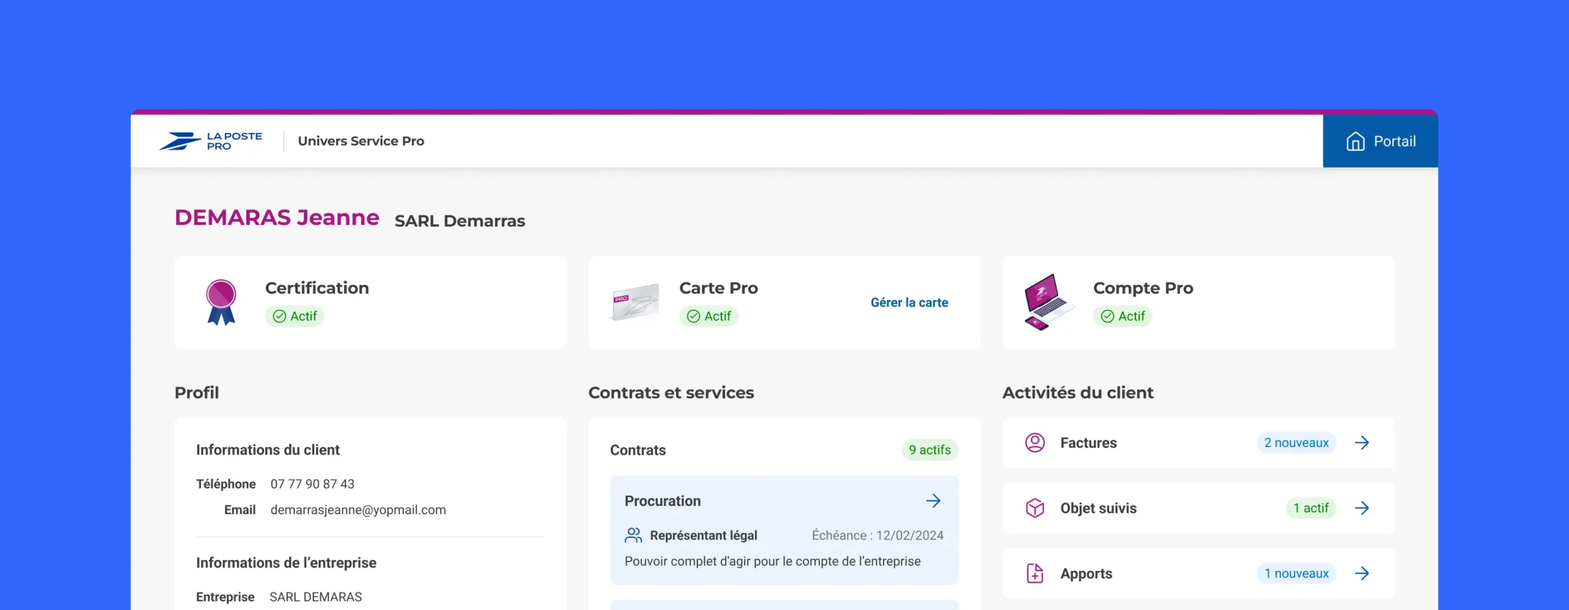The image size is (1569, 610).
Task: Click the email demarrasjeanne@yopmail.com
Action: (358, 510)
